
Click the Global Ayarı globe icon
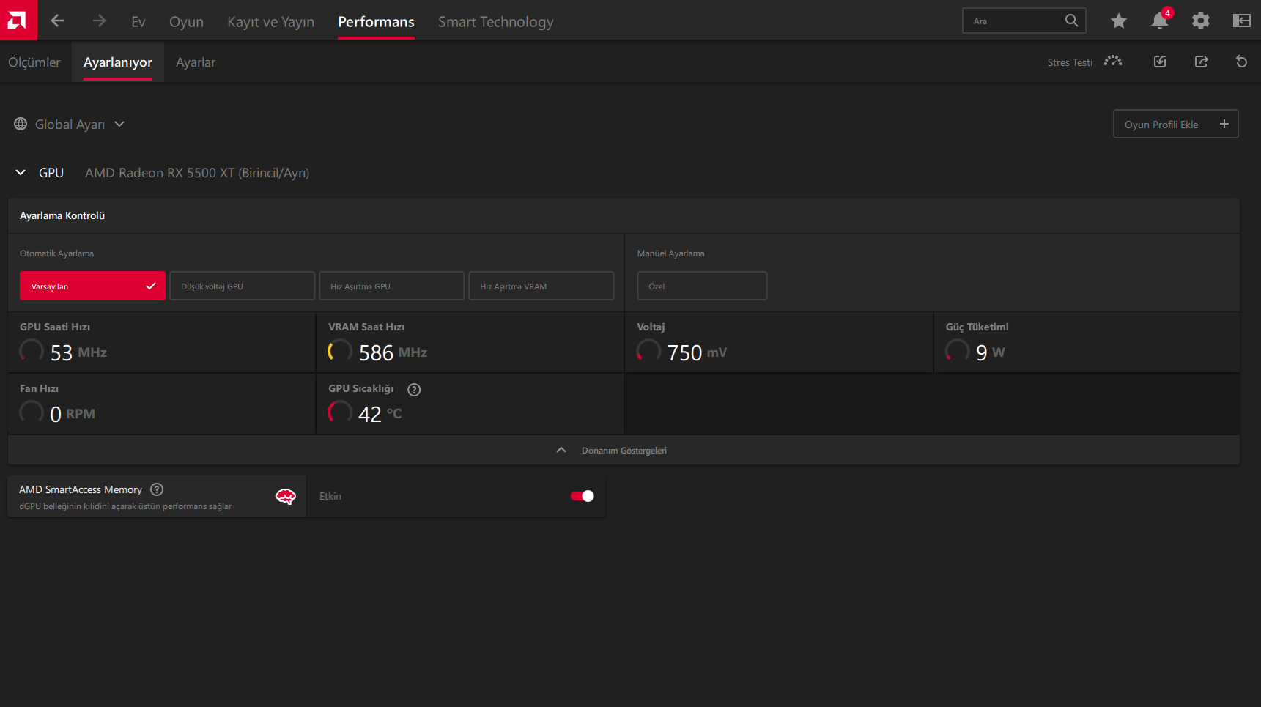point(21,125)
